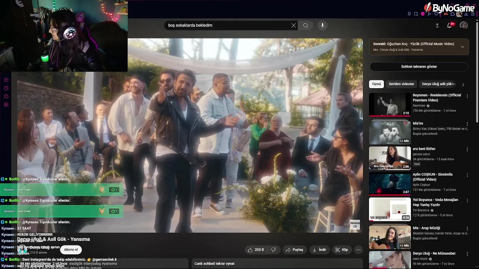Screen dimensions: 479x269
Task: Click the Sonraki: Oğuzhan Koç - Yüzük text
Action: [414, 44]
